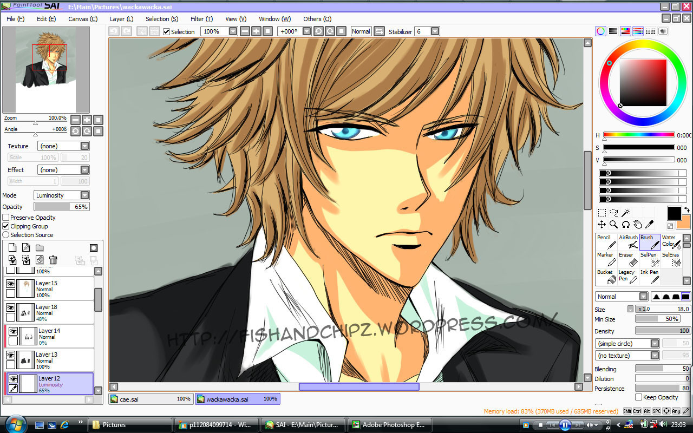Delete layer with the trash icon

coord(53,260)
